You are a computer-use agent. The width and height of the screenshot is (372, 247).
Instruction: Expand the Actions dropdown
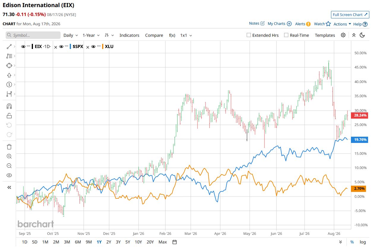point(342,24)
